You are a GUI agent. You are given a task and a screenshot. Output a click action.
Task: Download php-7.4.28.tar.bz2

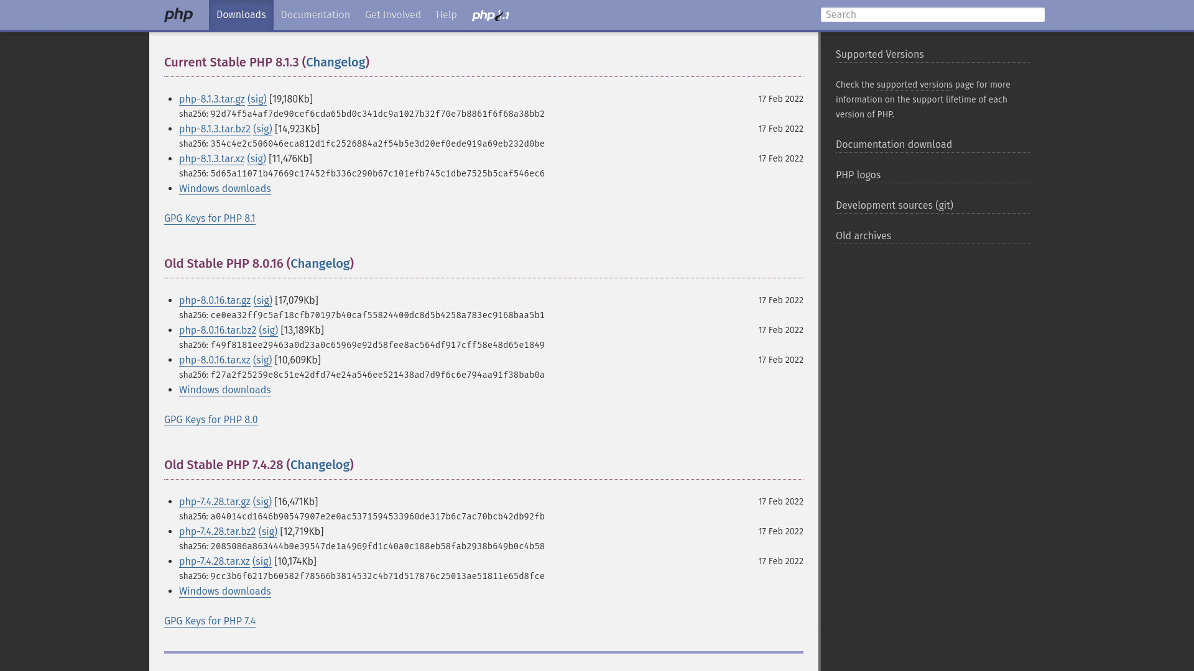[x=217, y=532]
